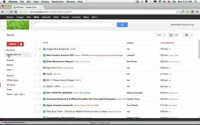The image size is (200, 125).
Task: Click the browser back arrow
Action: [x=2, y=12]
